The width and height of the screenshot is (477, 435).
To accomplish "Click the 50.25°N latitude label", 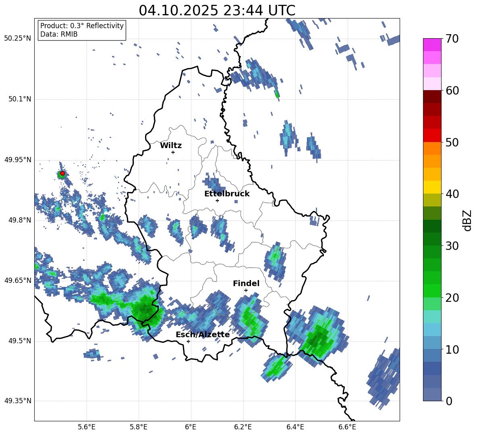I will pos(18,39).
